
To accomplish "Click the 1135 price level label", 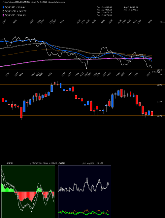I will pyautogui.click(x=160, y=102).
